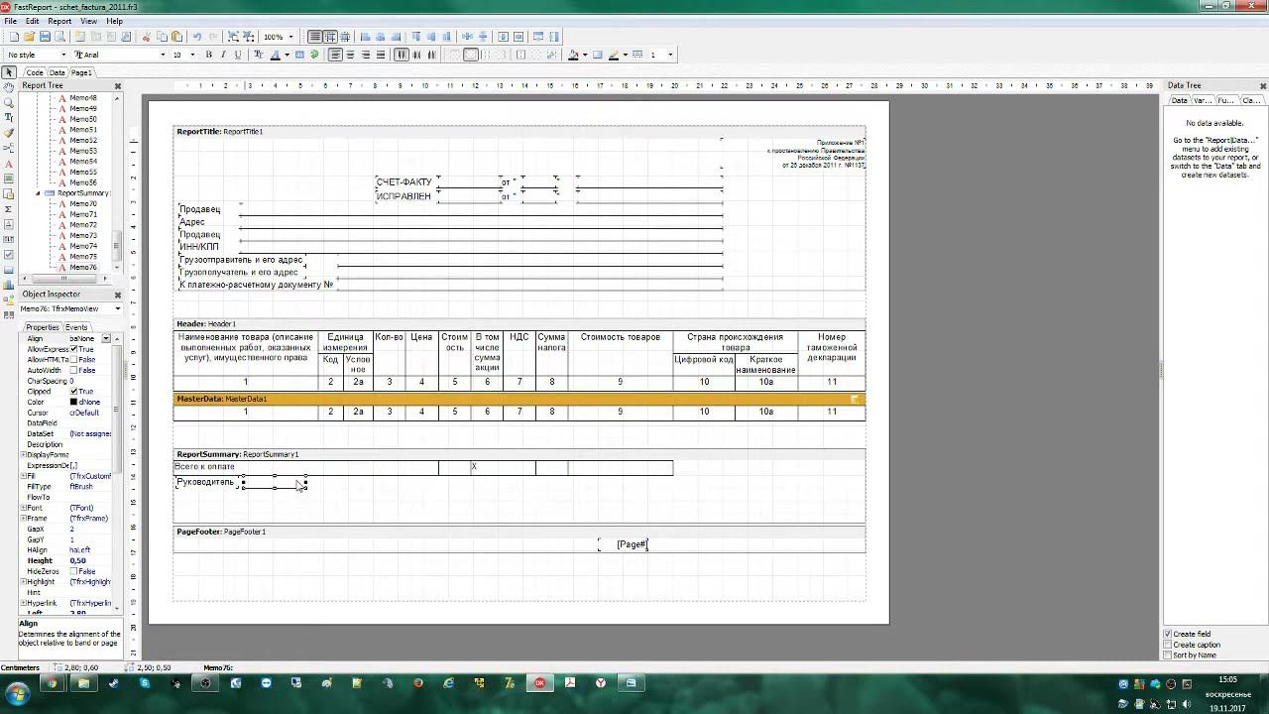The height and width of the screenshot is (714, 1269).
Task: Open the font size dropdown
Action: (x=192, y=55)
